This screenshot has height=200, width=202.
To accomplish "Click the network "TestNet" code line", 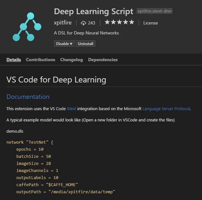I will click(30, 142).
